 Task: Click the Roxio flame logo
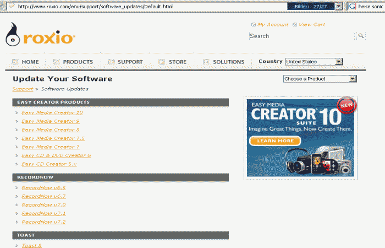(x=13, y=36)
